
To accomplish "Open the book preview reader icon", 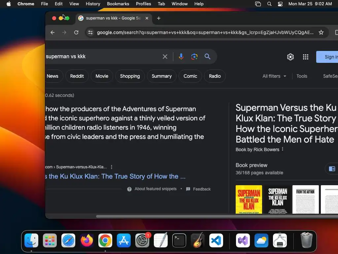I will pyautogui.click(x=332, y=169).
